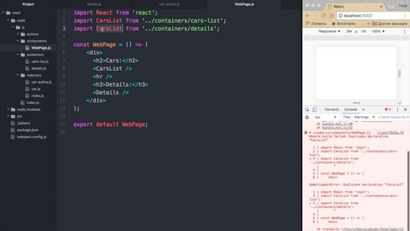The image size is (410, 231).
Task: Reload the localhost page
Action: click(324, 15)
